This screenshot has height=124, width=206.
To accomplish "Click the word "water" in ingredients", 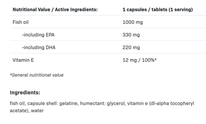I will coord(37,111).
